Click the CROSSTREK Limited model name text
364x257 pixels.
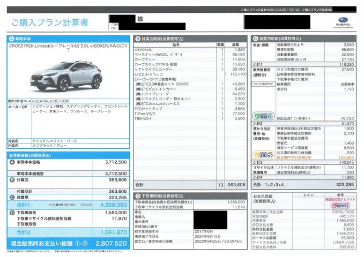click(68, 48)
